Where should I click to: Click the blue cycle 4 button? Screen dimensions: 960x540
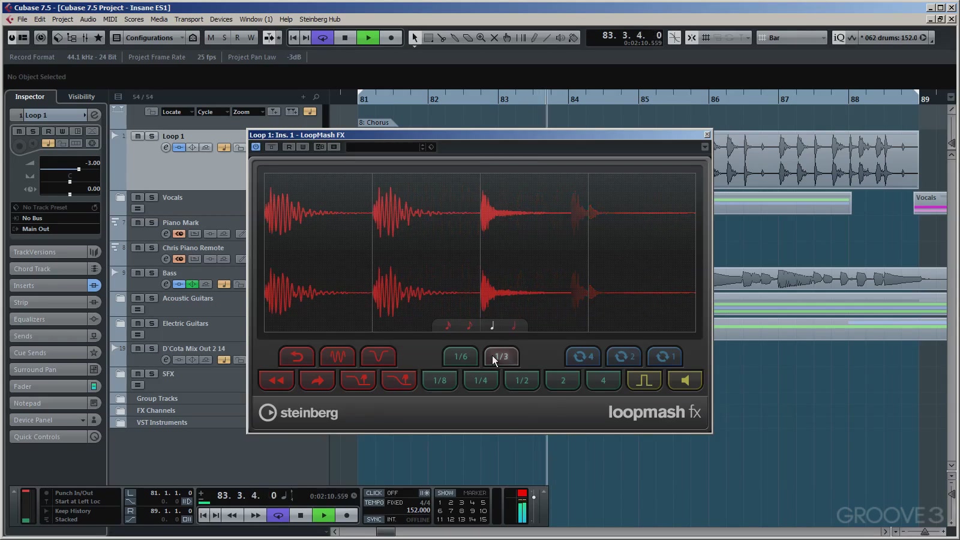pos(583,356)
